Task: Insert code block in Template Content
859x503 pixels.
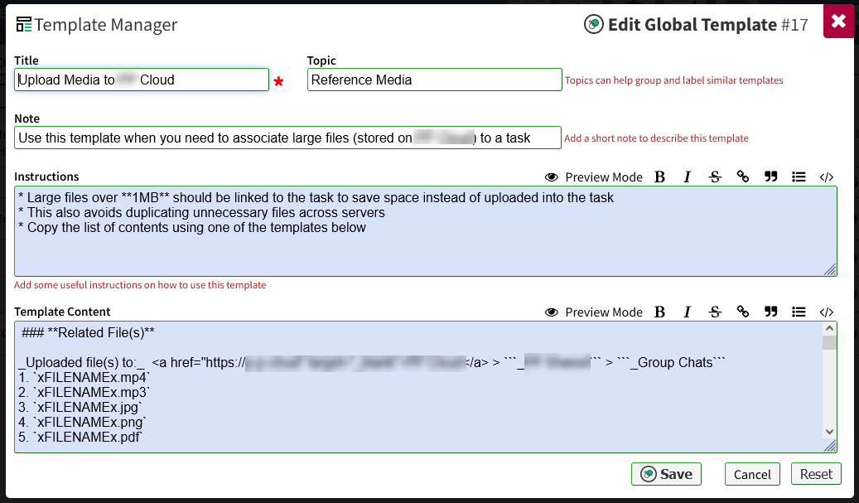Action: point(826,312)
